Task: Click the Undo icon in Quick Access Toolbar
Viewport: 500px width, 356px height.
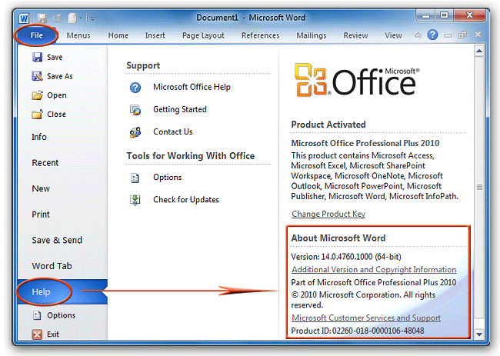Action: point(58,18)
